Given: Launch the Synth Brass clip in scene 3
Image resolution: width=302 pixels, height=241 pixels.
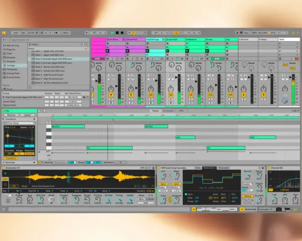Looking at the screenshot, I should [x=108, y=51].
